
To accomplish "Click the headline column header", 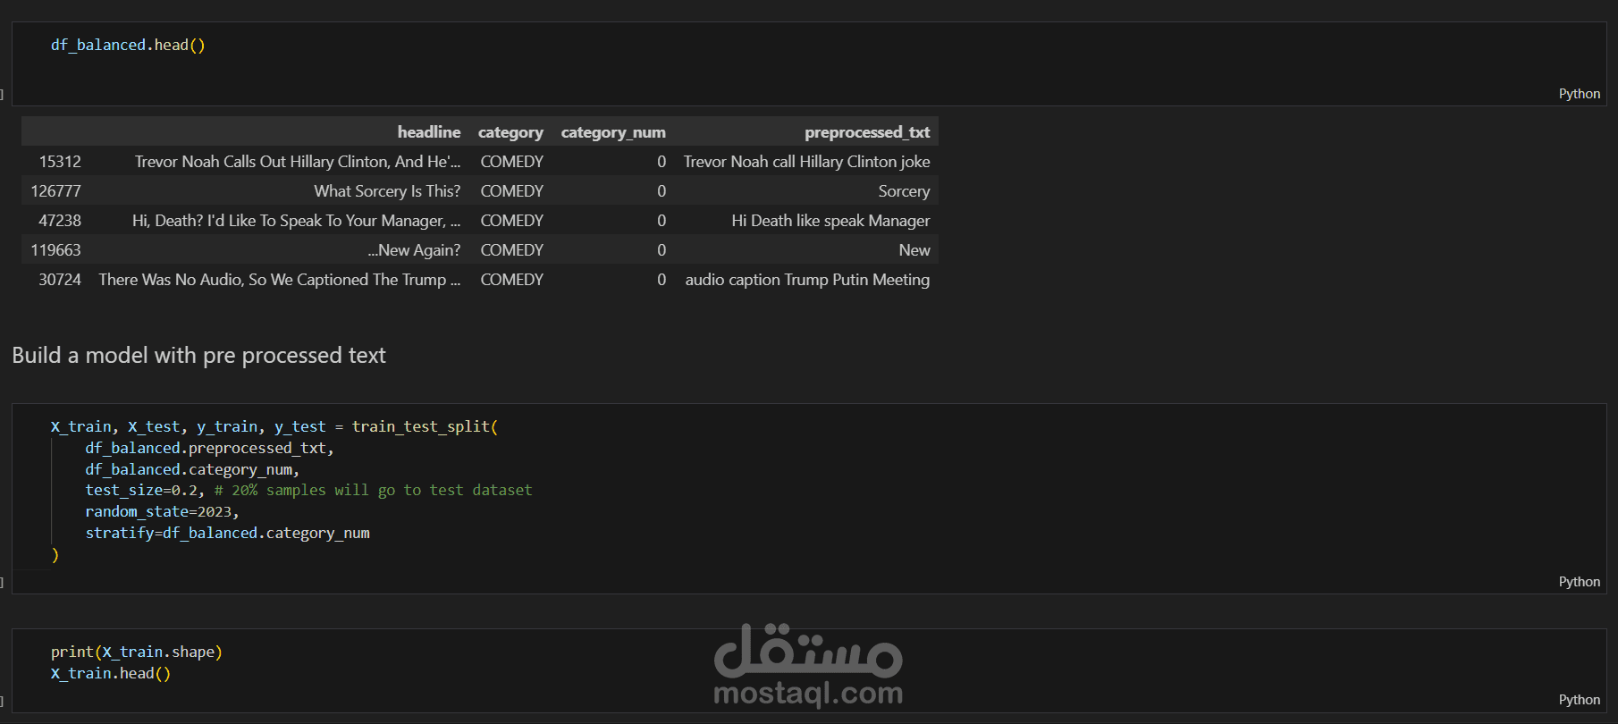I will pos(429,132).
